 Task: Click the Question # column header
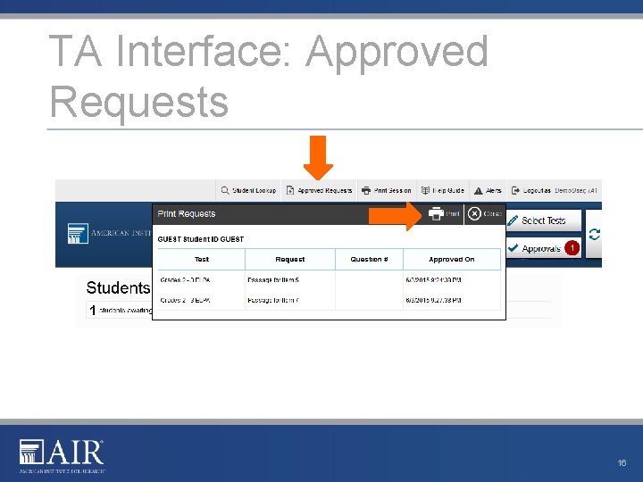click(369, 260)
